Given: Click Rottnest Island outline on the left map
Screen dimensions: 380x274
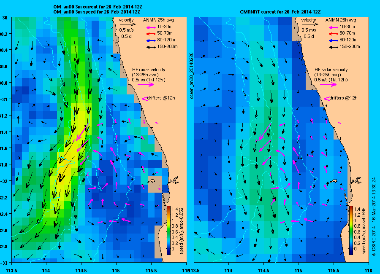Looking at the screenshot, I should (152, 181).
